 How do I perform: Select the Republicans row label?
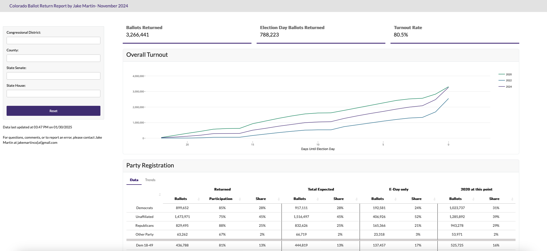[x=144, y=226]
